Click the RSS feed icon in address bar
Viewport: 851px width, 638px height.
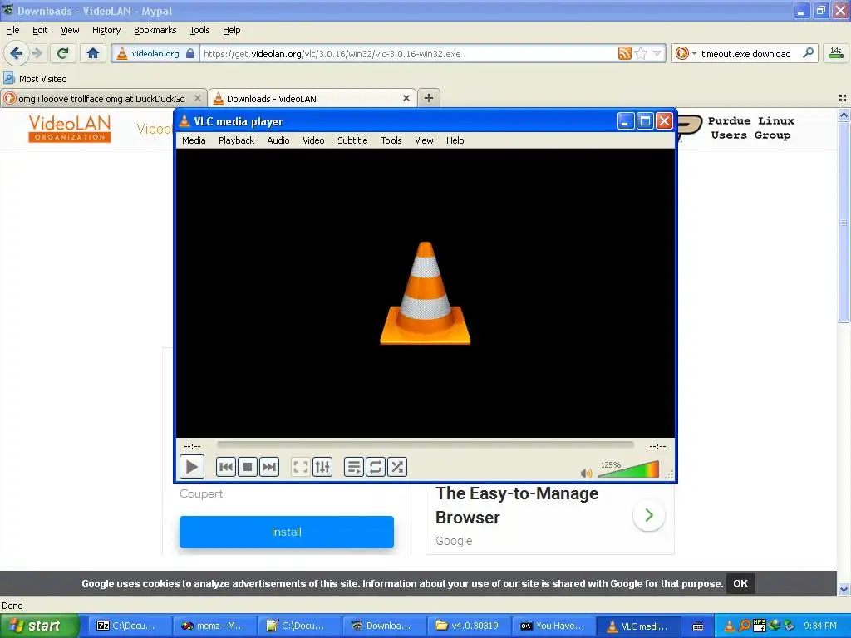[x=625, y=53]
